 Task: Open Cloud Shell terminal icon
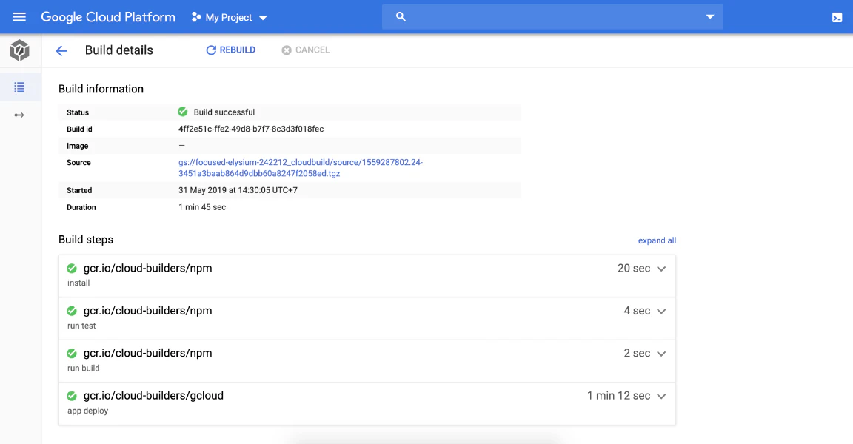[837, 18]
